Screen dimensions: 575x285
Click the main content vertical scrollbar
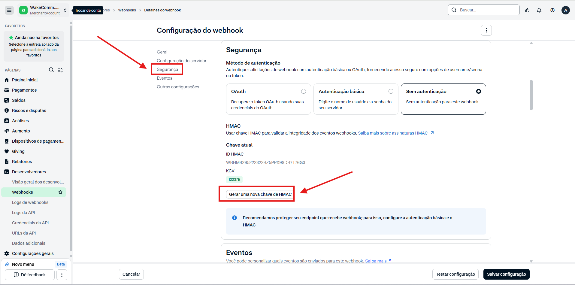[531, 95]
